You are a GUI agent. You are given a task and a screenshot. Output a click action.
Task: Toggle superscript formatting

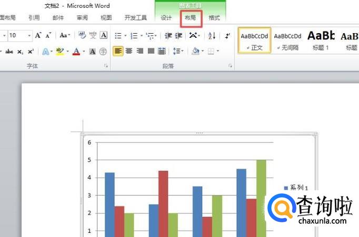(31, 51)
